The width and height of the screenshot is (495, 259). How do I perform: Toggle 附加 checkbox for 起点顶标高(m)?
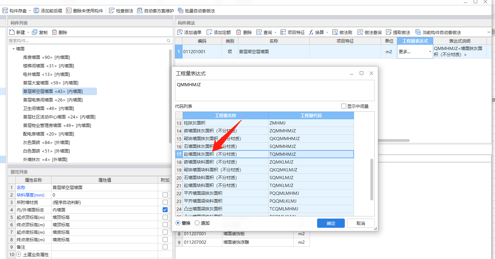(x=165, y=217)
